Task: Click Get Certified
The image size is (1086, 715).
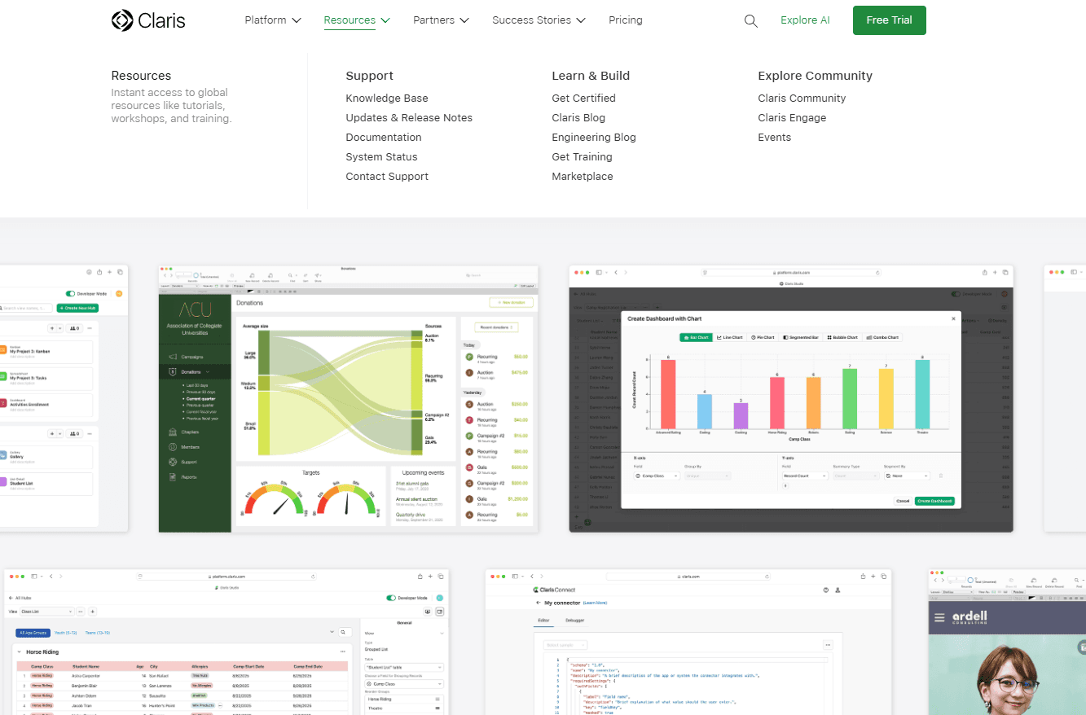Action: (x=583, y=99)
